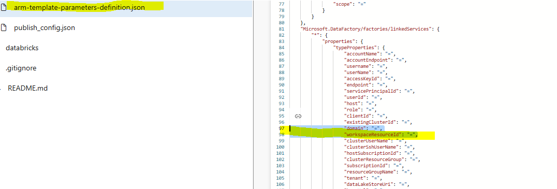Click the Microsoft.DataFactory/factories/linkedServices key
This screenshot has width=557, height=189.
click(365, 29)
